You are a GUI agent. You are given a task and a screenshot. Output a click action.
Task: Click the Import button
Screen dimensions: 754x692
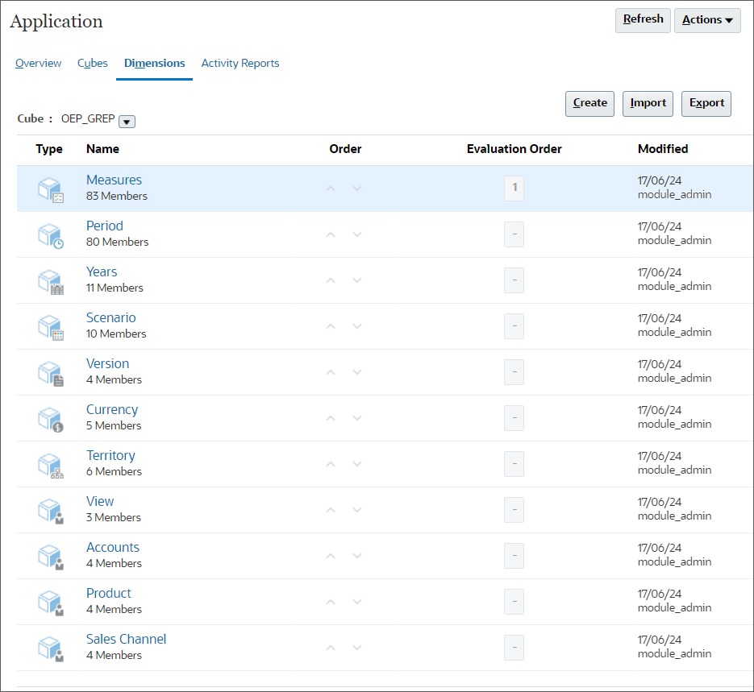pyautogui.click(x=648, y=104)
